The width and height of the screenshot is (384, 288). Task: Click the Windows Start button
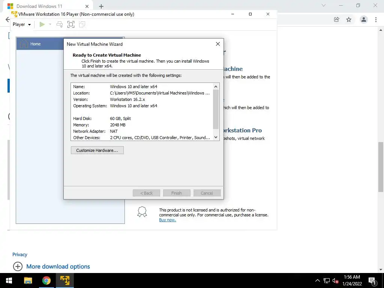tap(9, 280)
